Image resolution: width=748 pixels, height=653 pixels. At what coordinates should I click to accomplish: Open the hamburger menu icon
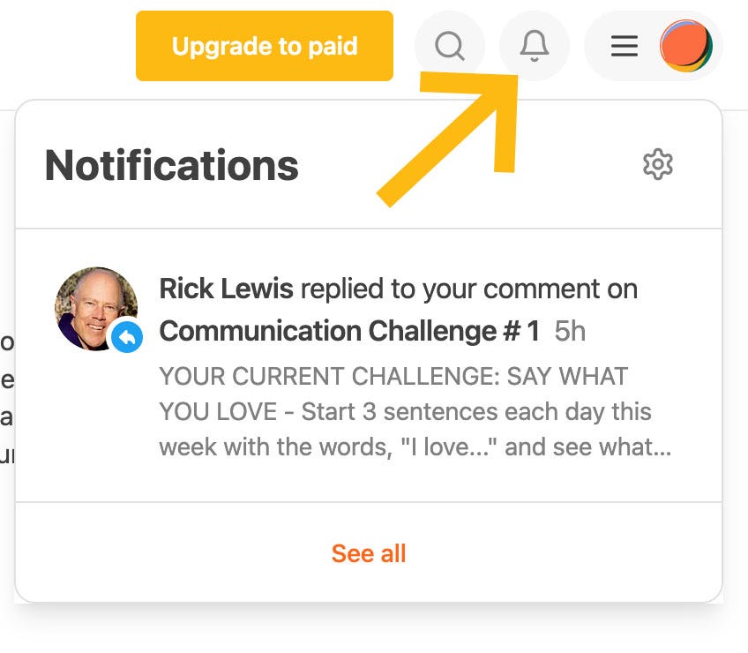[625, 46]
